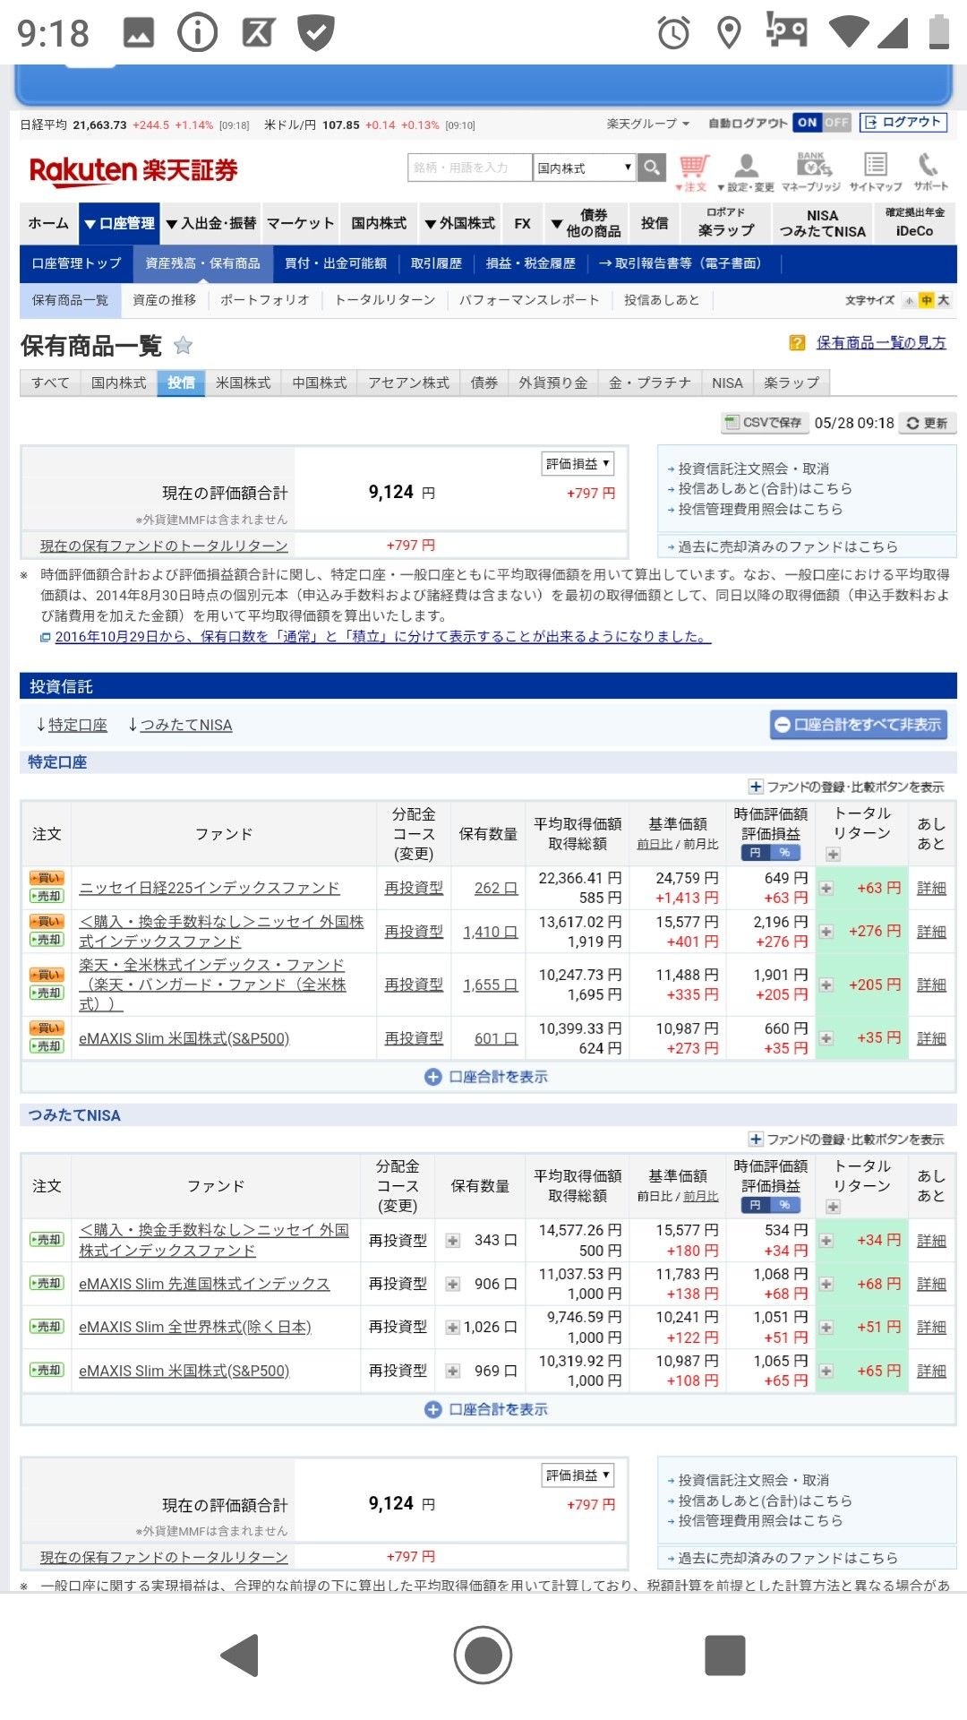Image resolution: width=967 pixels, height=1720 pixels.
Task: Click the yellow question mark help icon
Action: tap(797, 342)
